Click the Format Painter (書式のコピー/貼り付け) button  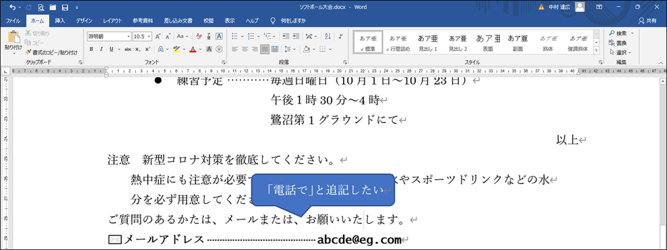pos(51,52)
